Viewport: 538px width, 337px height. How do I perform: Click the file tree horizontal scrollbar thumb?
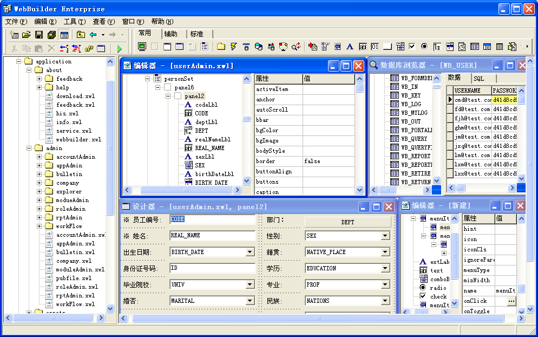point(53,317)
